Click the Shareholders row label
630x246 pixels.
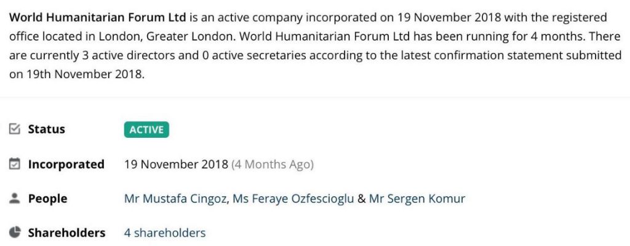(66, 232)
